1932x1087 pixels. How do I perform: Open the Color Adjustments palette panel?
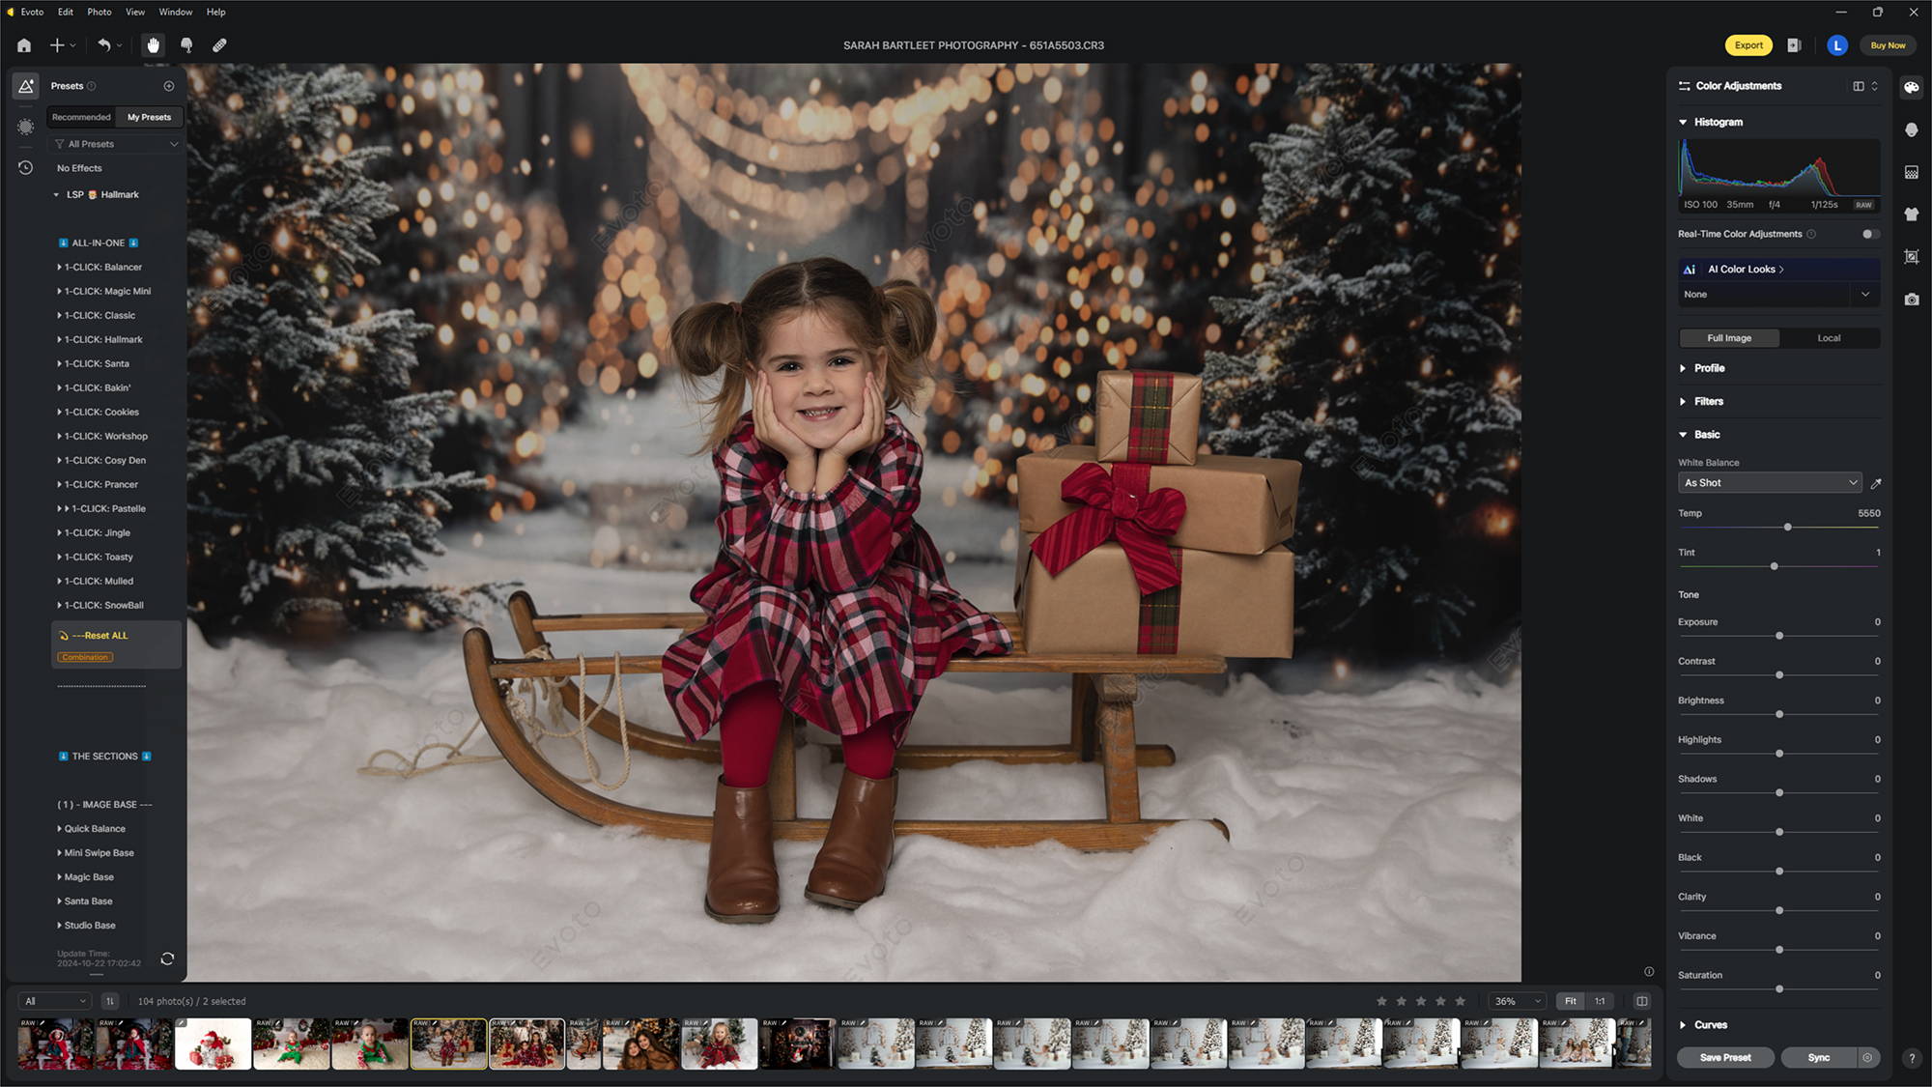click(x=1912, y=88)
